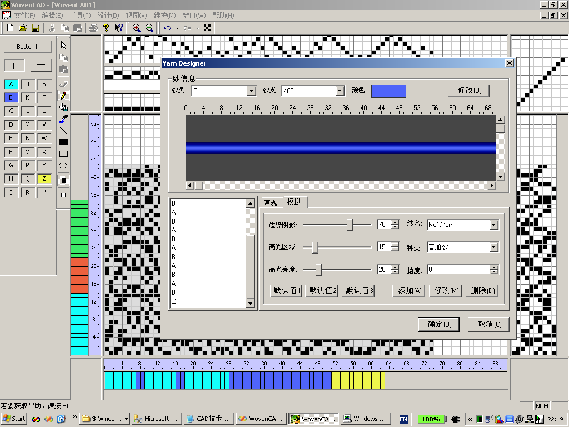Click the blue 颜色 color swatch
The width and height of the screenshot is (569, 427).
(388, 91)
